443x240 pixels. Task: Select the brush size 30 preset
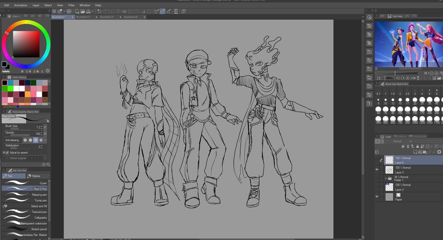429,100
